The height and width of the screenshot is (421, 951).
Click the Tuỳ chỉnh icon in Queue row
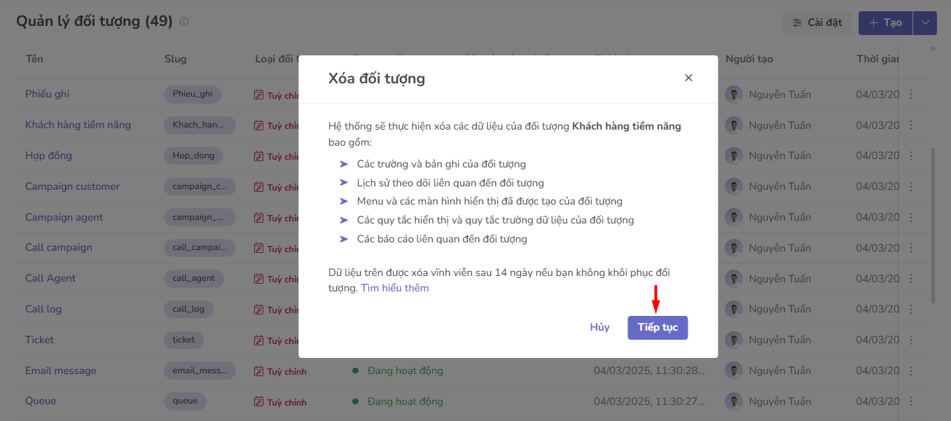pos(258,401)
